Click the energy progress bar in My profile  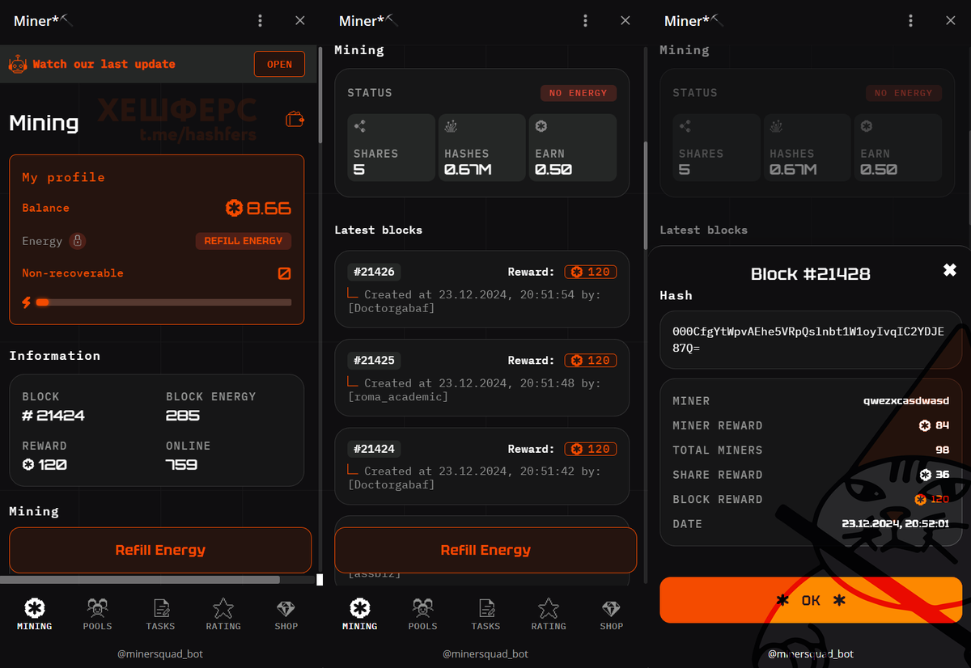click(163, 302)
